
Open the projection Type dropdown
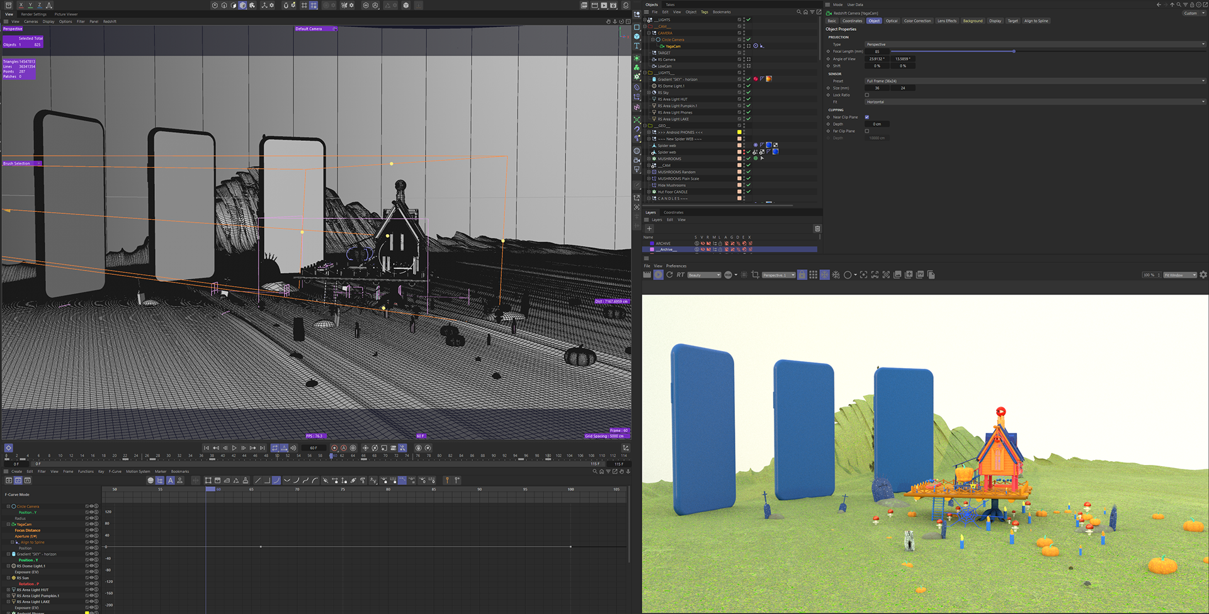tap(1034, 44)
